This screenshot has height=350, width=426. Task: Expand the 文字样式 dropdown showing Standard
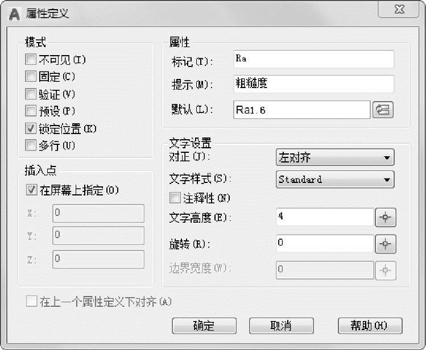[x=334, y=180]
